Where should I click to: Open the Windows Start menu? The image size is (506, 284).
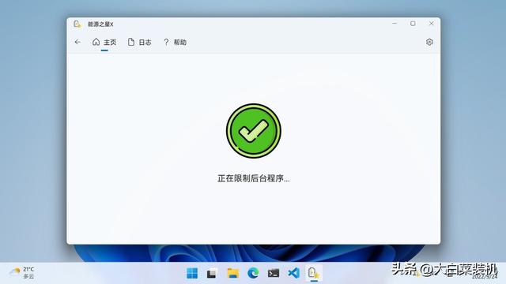coord(192,273)
